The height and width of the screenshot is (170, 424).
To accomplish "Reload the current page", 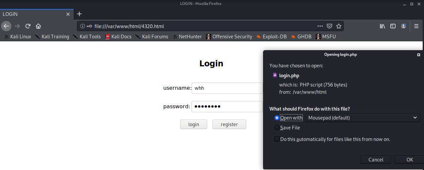I will tap(28, 26).
